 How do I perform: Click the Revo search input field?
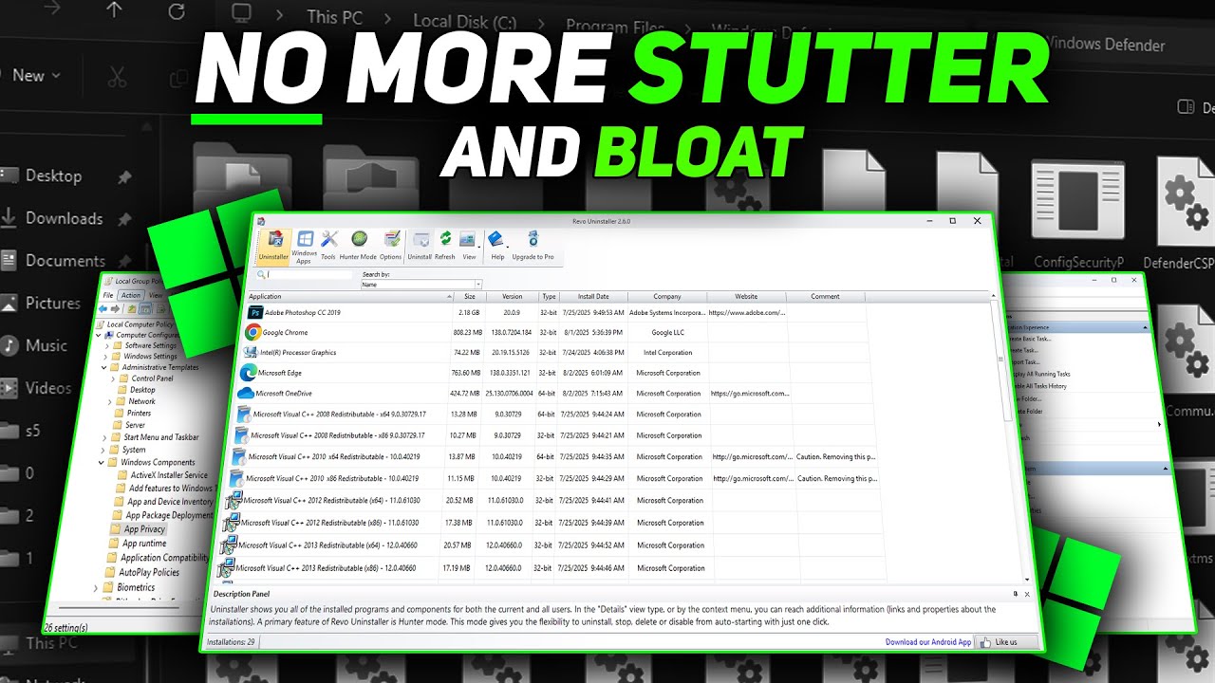[309, 274]
